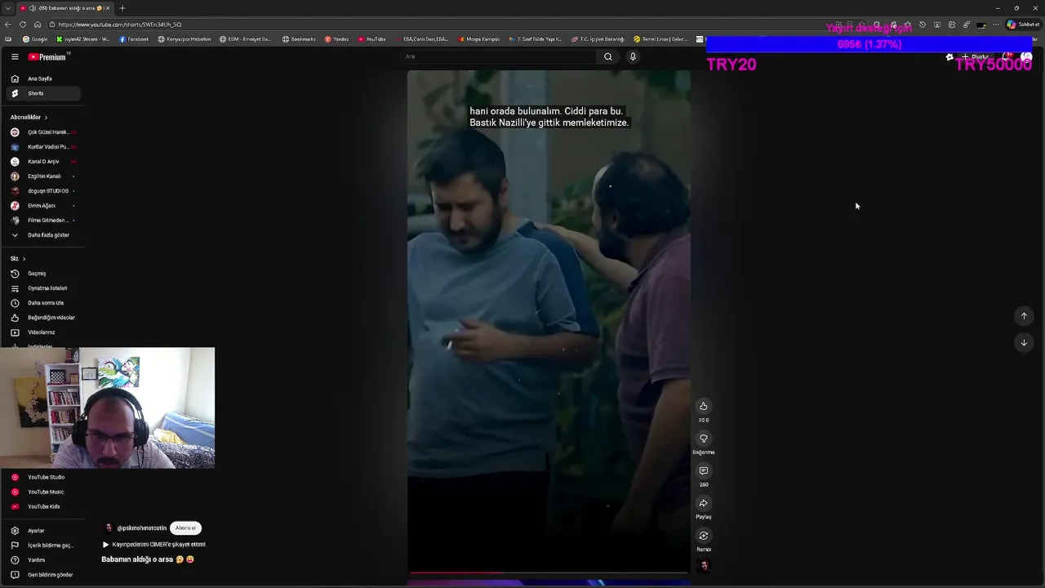The height and width of the screenshot is (588, 1045).
Task: Open Kurtlar Vadisi channel subscription
Action: pyautogui.click(x=42, y=147)
